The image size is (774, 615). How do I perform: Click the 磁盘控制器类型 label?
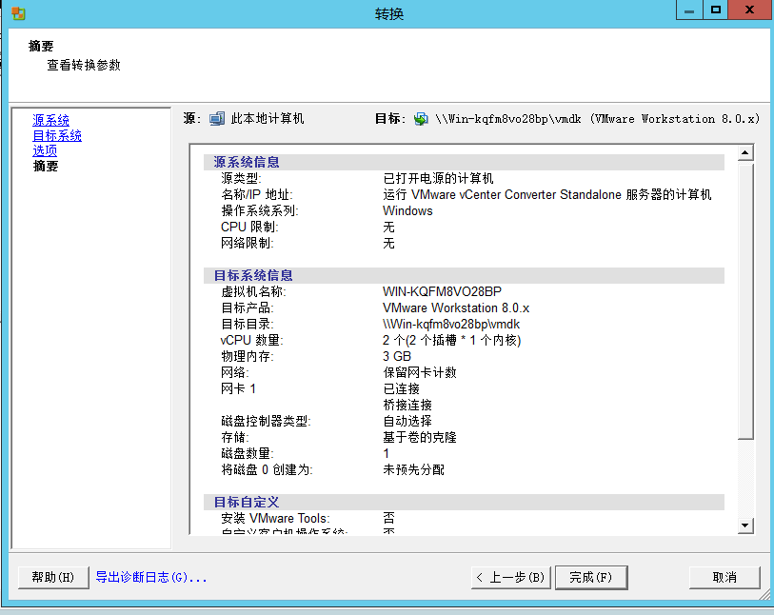(x=266, y=421)
